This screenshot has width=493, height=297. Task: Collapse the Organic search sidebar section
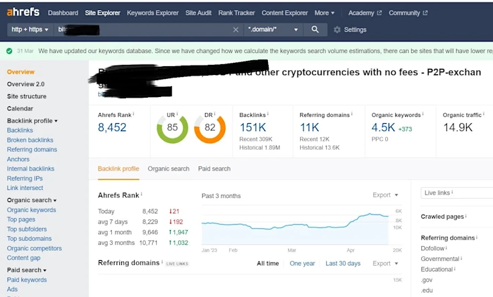[31, 200]
